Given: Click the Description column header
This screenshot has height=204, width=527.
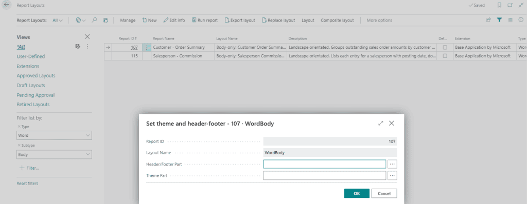Looking at the screenshot, I should (297, 38).
